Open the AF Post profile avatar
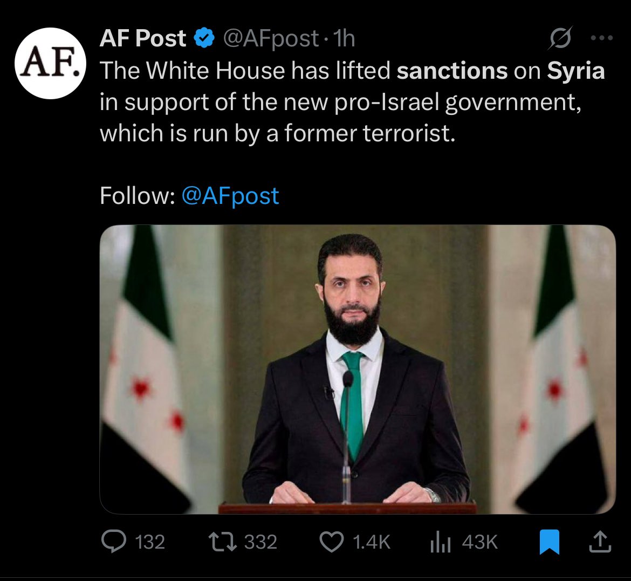The height and width of the screenshot is (581, 631). 50,64
